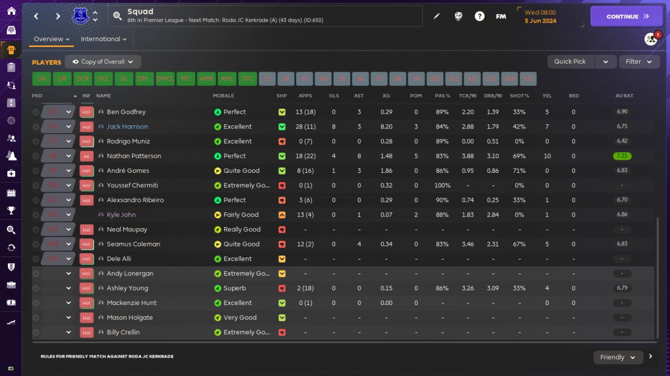Open the medical centre icon in sidebar
Screen dimensions: 670x376
[x=11, y=173]
